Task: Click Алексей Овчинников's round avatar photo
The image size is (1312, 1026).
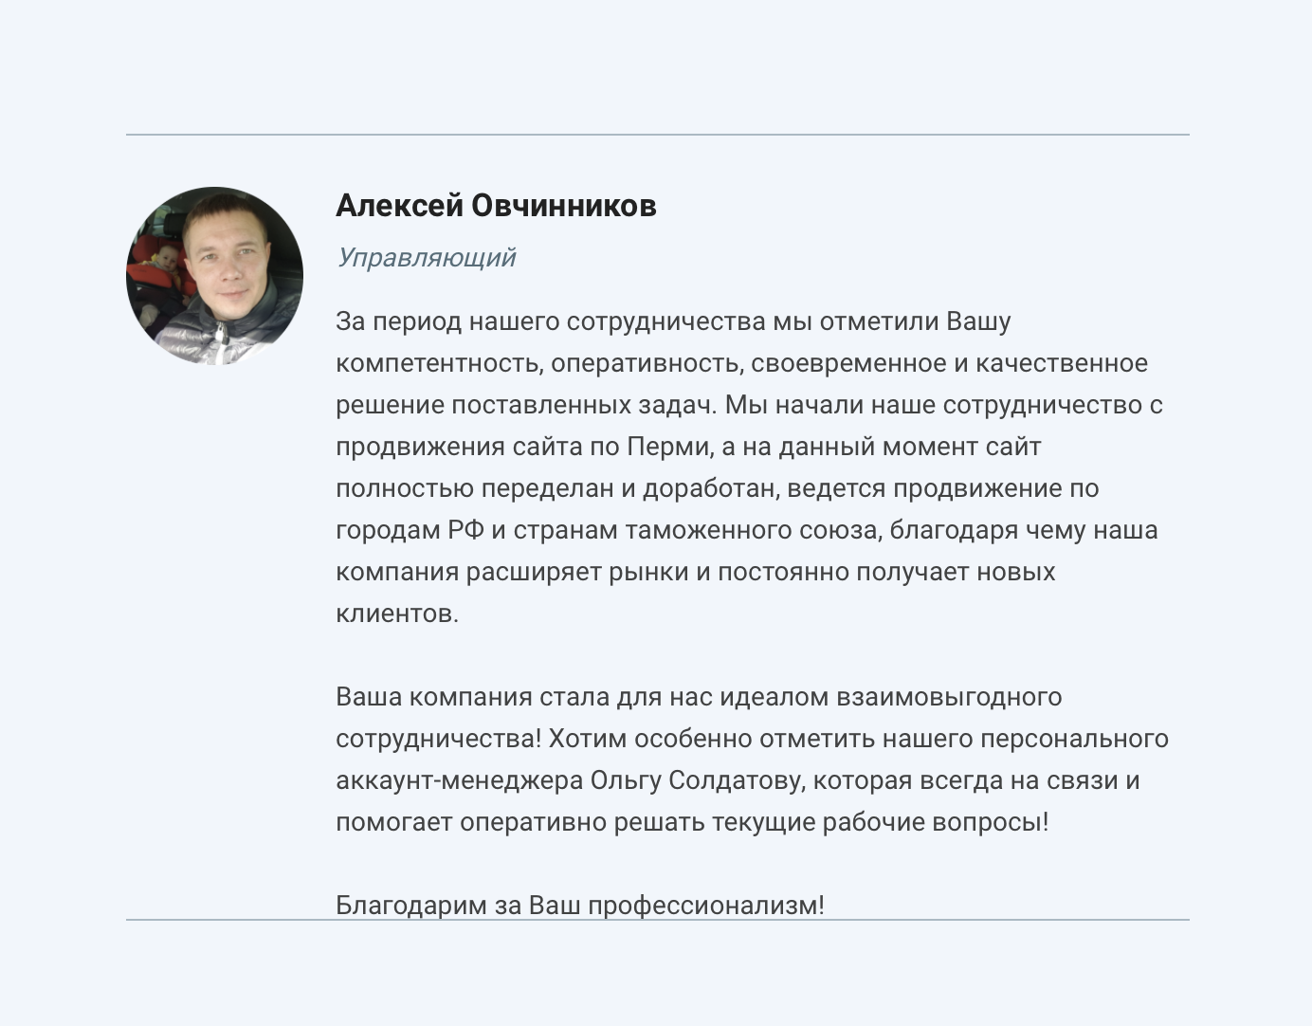Action: pos(214,276)
